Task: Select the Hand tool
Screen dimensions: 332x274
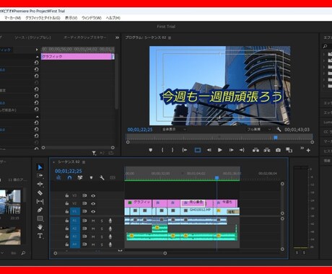Action: (40, 227)
